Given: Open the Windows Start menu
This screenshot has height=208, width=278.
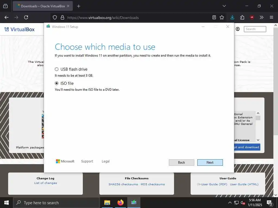Looking at the screenshot, I should tap(7, 203).
